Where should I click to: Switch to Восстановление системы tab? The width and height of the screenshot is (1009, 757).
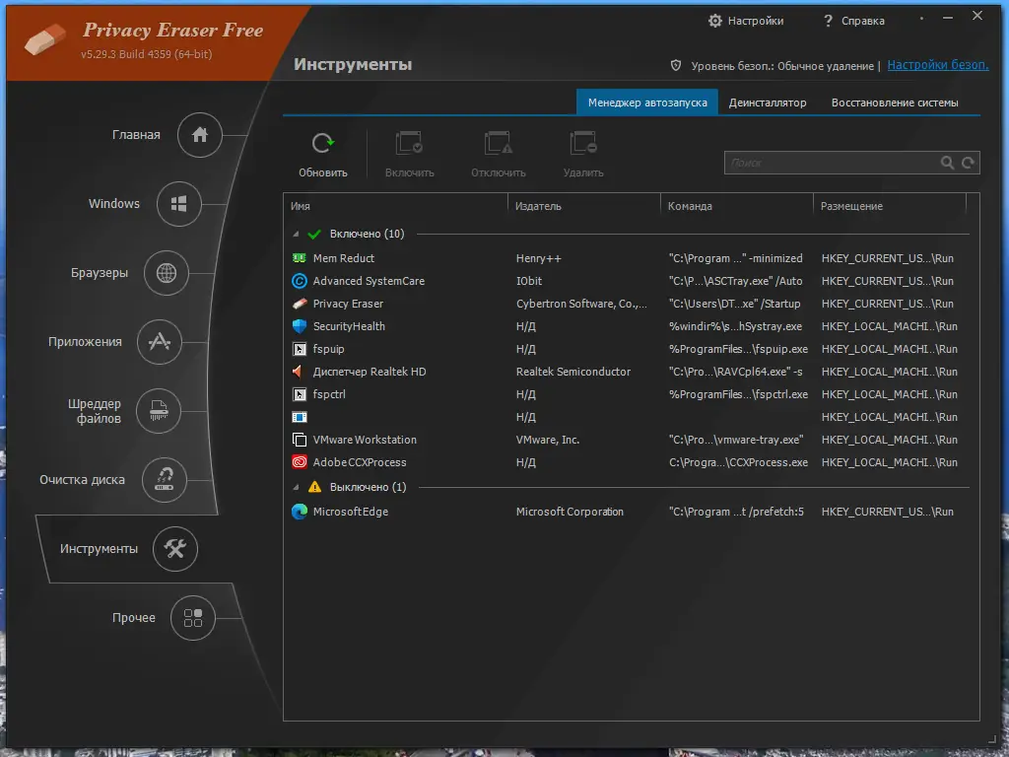[x=895, y=103]
